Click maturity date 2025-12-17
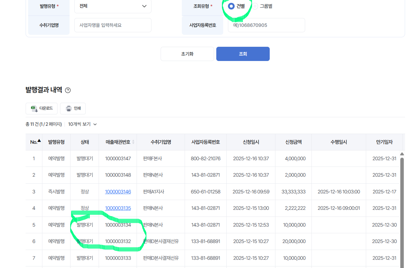The image size is (406, 268). pos(384,192)
